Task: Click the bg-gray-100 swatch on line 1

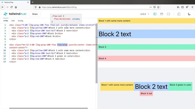Action: pos(30,25)
